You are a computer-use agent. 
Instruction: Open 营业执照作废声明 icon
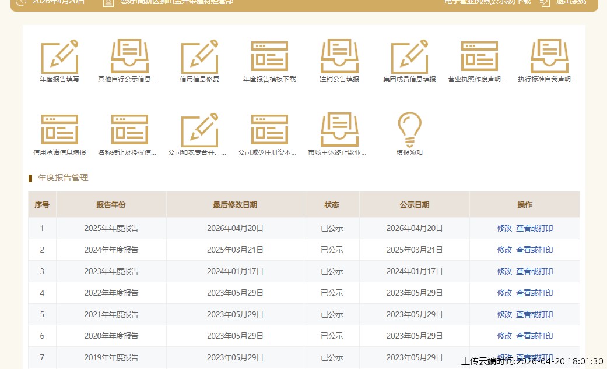[479, 57]
